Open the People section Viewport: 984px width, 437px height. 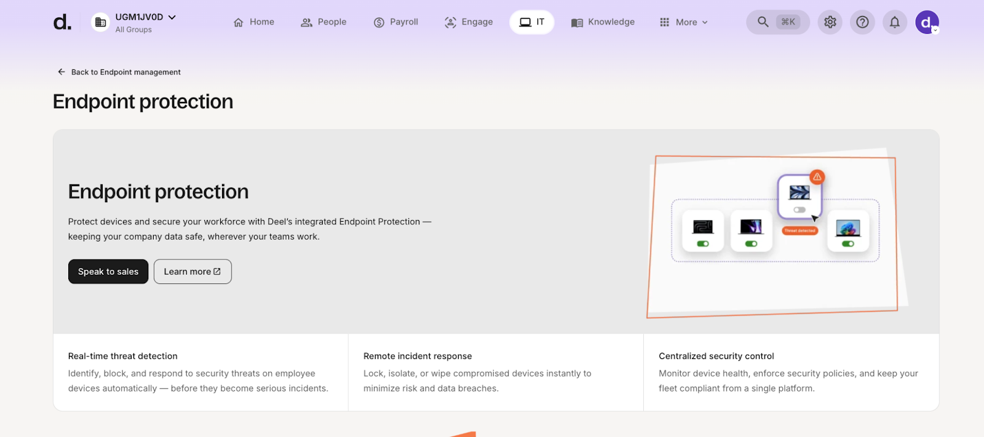(x=323, y=22)
